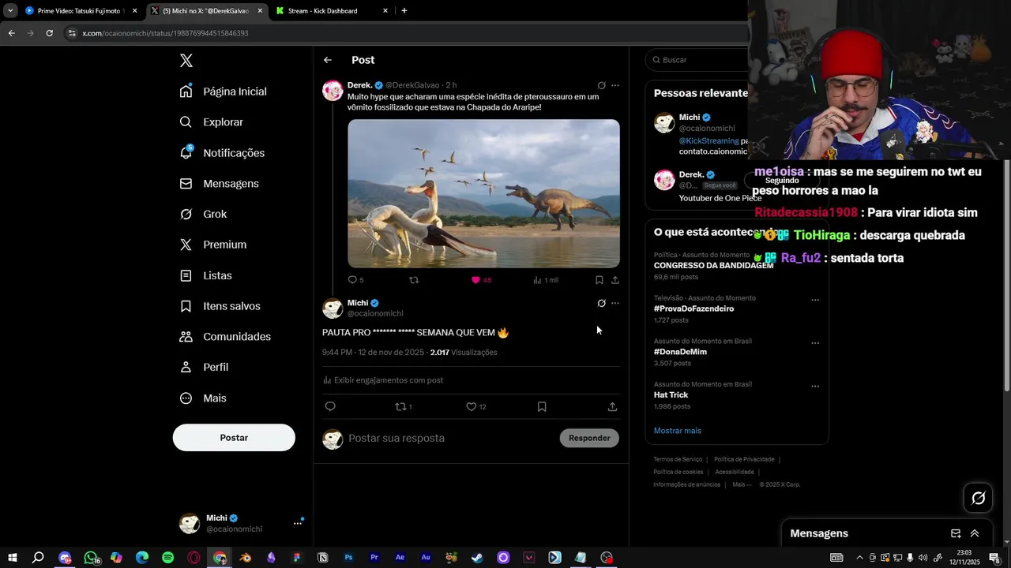Open floating Grok button
1011x568 pixels.
(x=978, y=498)
